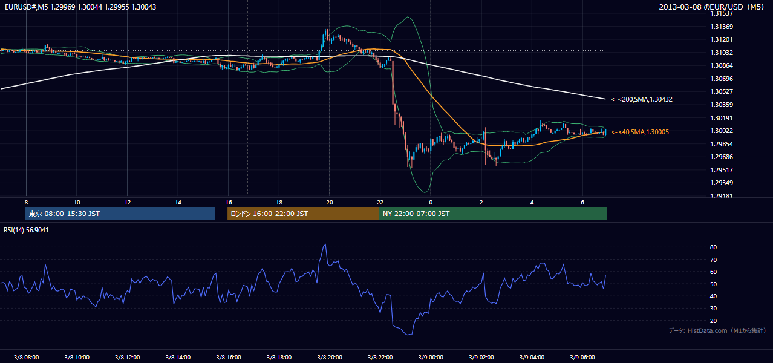Image resolution: width=773 pixels, height=363 pixels.
Task: Click the RSI 70 level label
Action: (x=713, y=260)
